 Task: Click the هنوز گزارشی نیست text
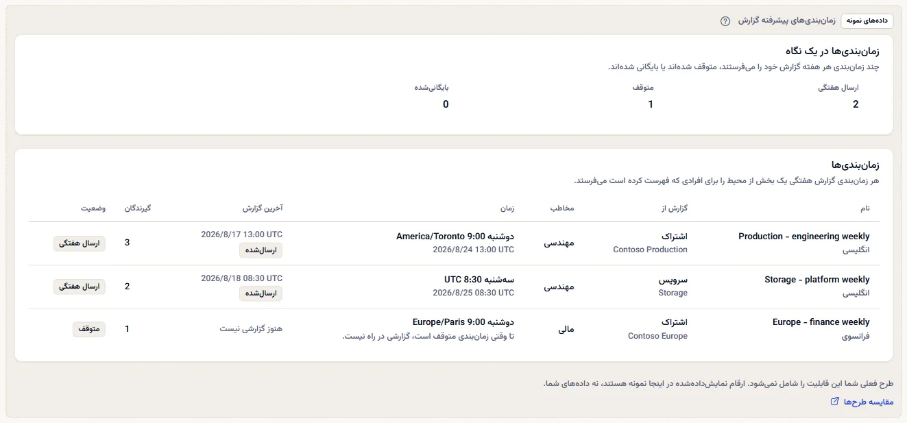(251, 329)
